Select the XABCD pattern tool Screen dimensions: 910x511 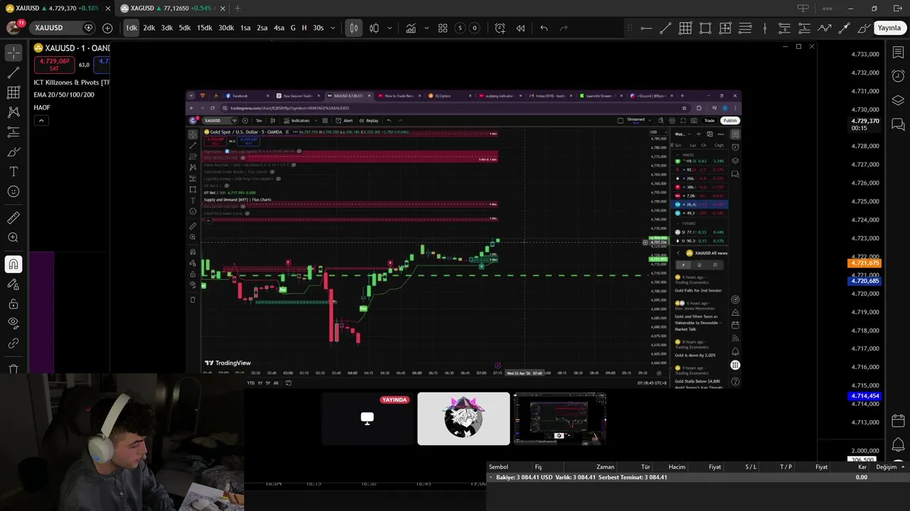14,112
